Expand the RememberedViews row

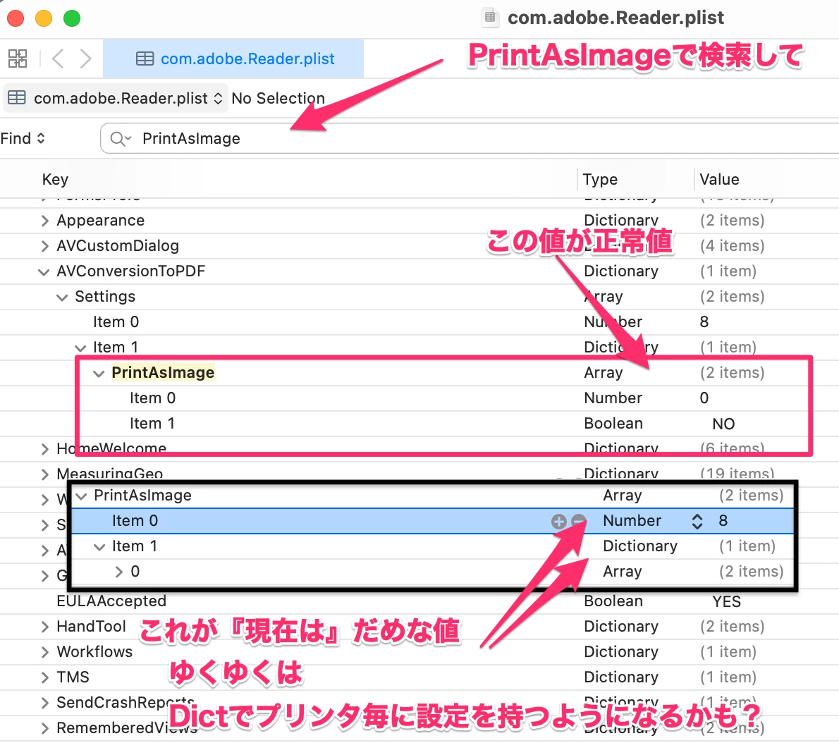(x=45, y=729)
